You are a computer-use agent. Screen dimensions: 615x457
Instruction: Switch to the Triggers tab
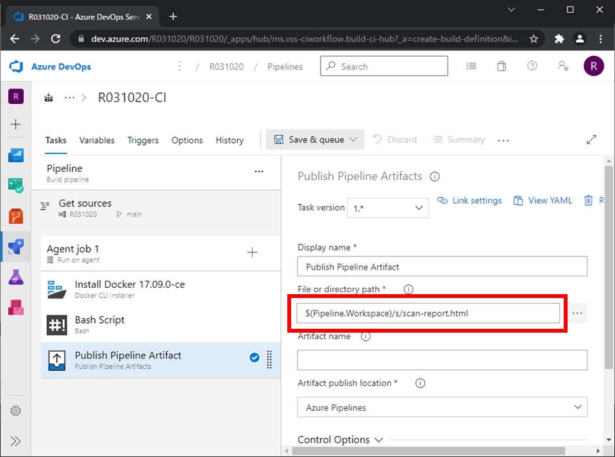click(x=143, y=140)
